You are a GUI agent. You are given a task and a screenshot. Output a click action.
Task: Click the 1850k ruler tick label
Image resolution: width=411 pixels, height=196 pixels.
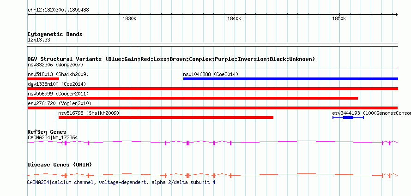[x=339, y=19]
